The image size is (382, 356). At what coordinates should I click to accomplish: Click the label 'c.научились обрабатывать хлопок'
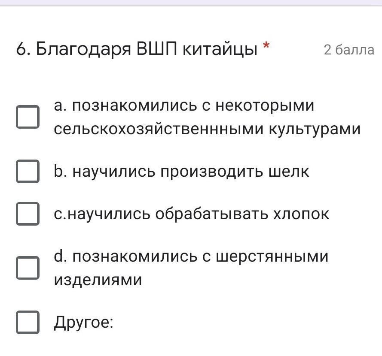tap(192, 214)
